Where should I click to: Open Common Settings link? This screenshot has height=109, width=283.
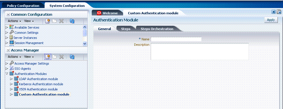[x=26, y=33]
